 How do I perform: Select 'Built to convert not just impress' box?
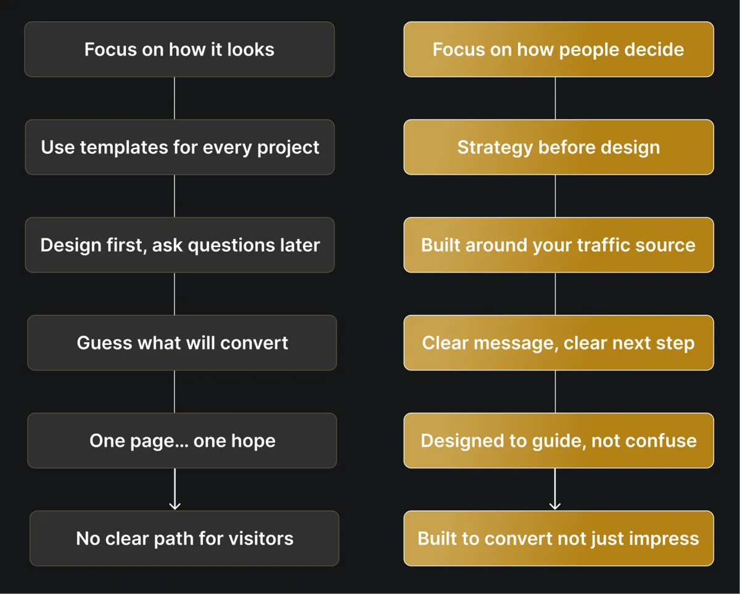[558, 538]
